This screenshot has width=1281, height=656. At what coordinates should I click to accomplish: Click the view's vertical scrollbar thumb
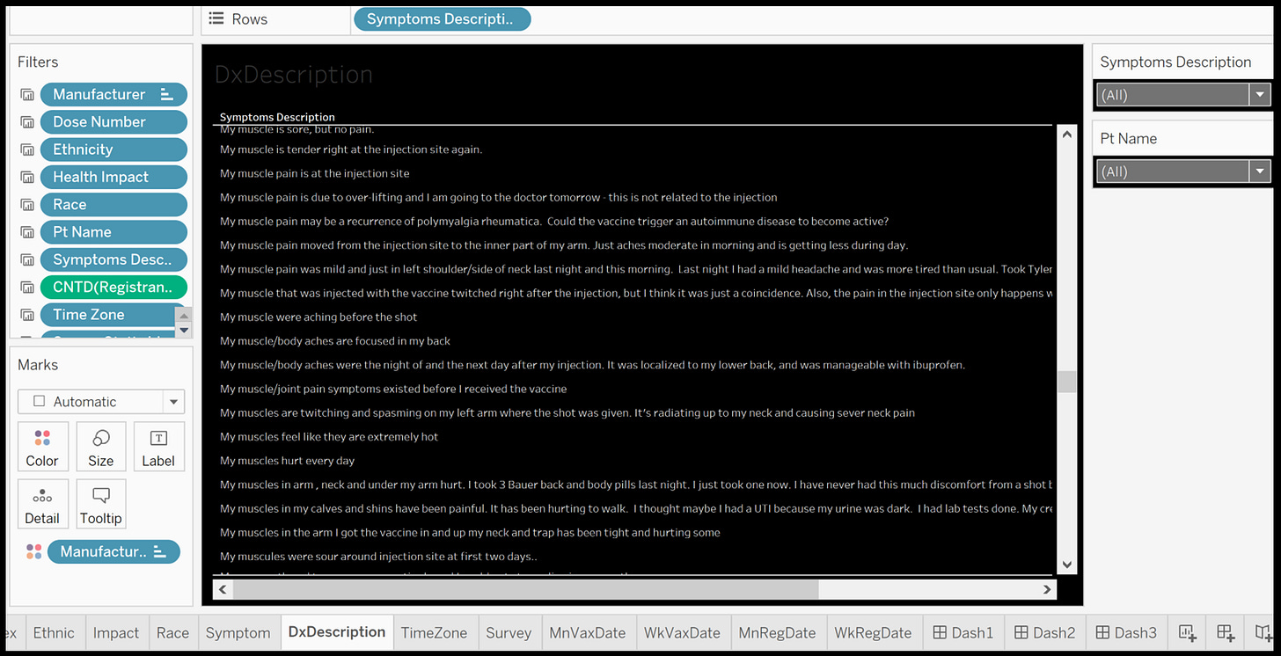point(1066,382)
